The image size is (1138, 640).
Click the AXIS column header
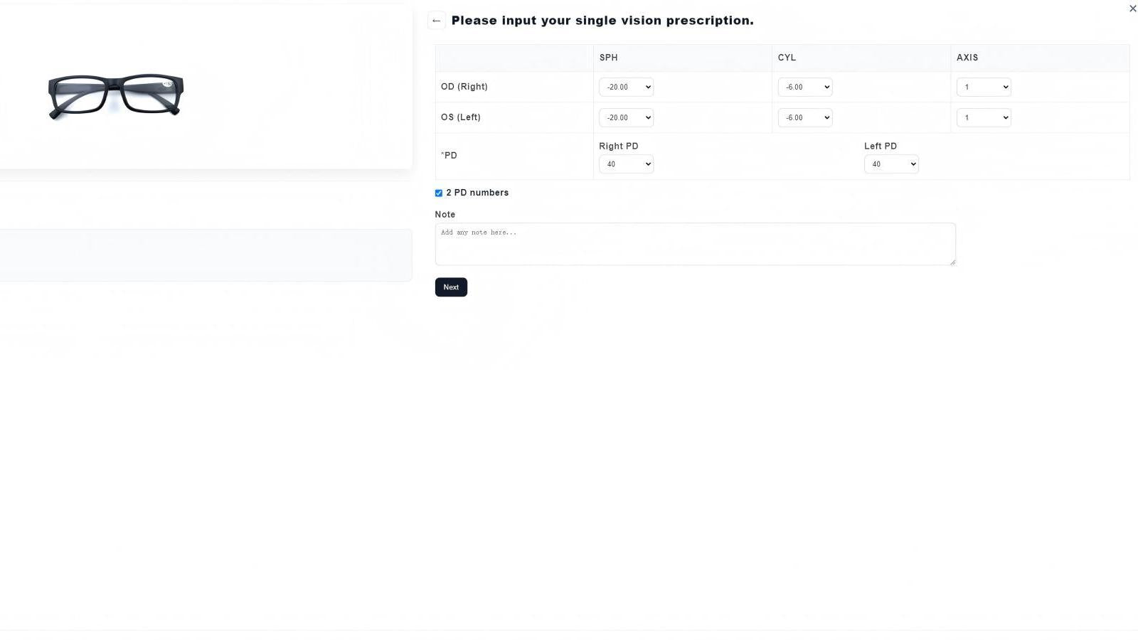pyautogui.click(x=967, y=58)
